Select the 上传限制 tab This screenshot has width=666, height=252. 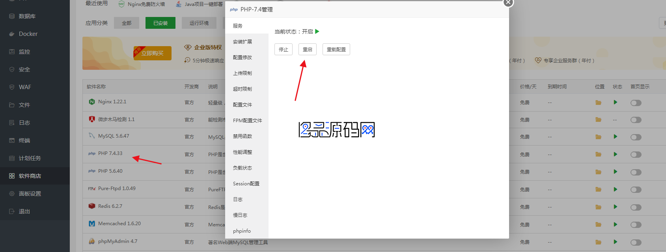tap(247, 73)
